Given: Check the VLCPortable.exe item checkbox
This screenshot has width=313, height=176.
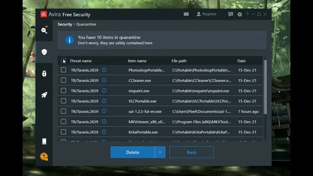Looking at the screenshot, I should coord(63,101).
